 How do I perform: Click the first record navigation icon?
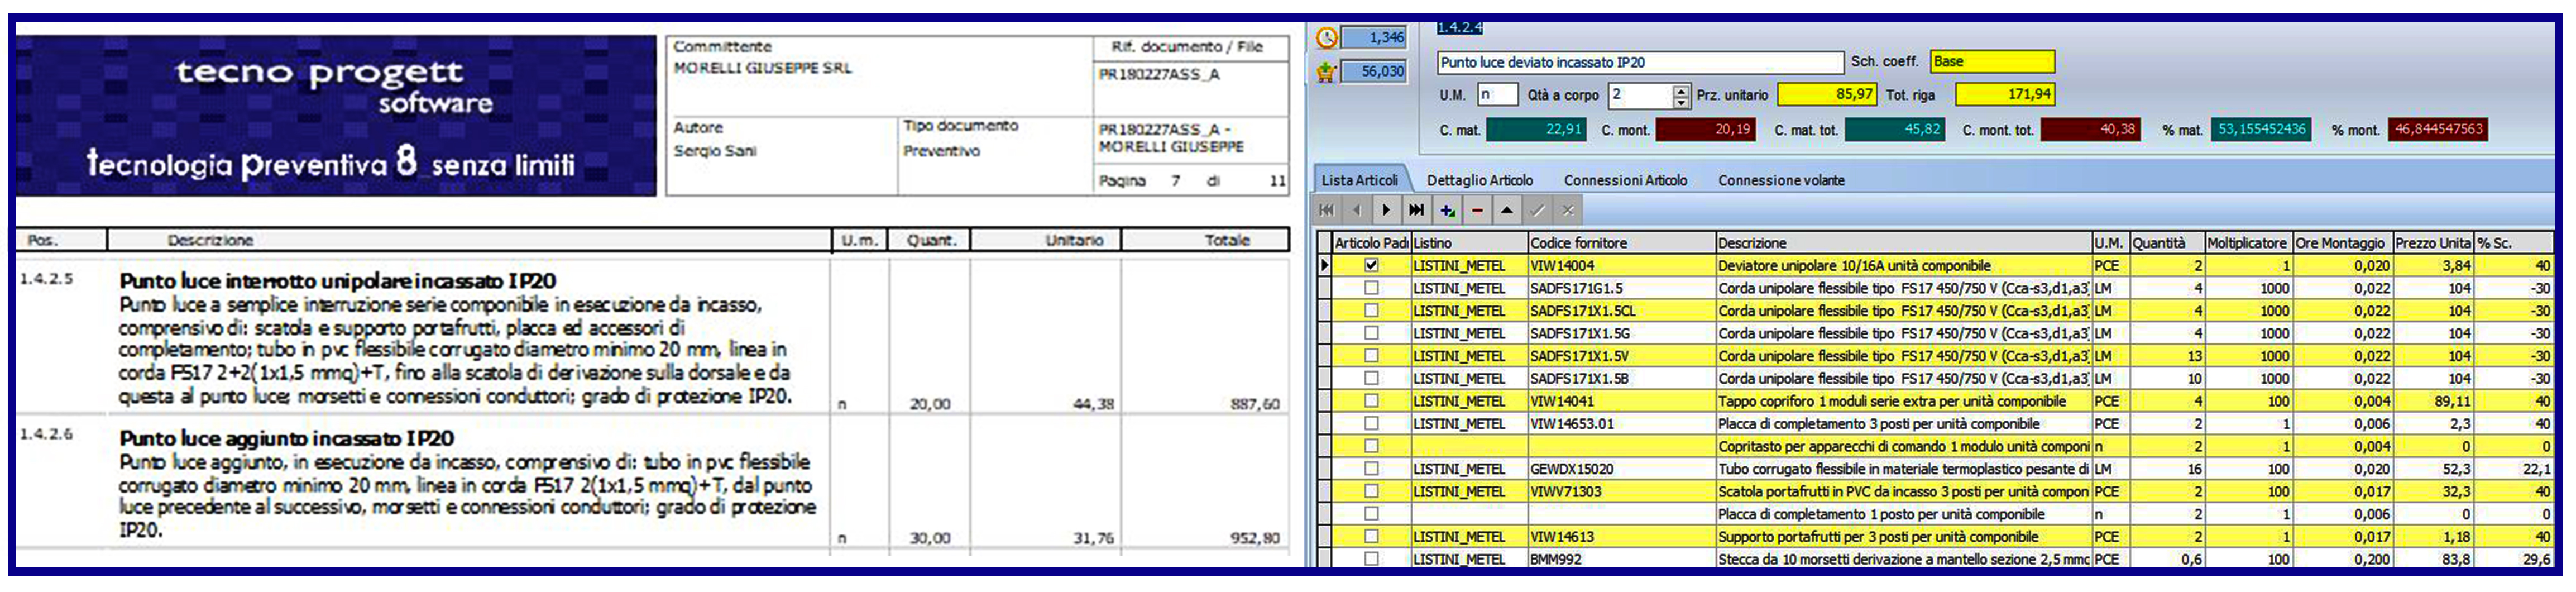click(x=1326, y=210)
